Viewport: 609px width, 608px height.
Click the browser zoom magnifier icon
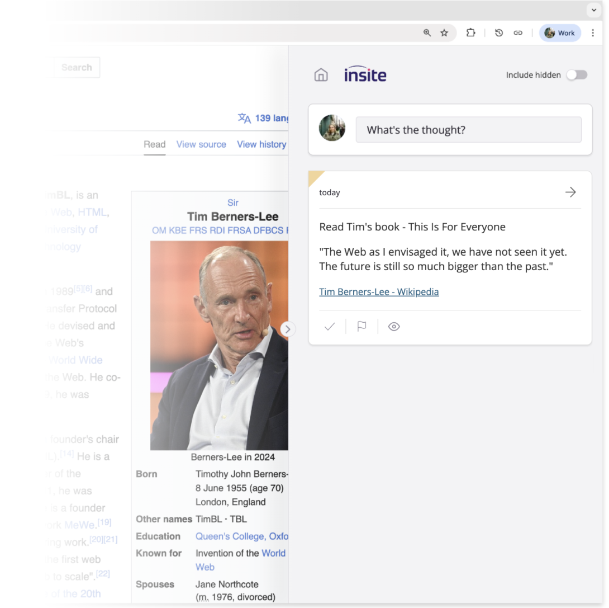coord(427,32)
